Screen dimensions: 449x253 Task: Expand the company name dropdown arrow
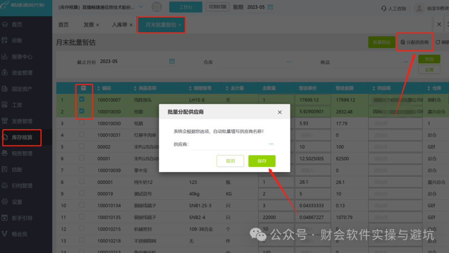click(141, 7)
